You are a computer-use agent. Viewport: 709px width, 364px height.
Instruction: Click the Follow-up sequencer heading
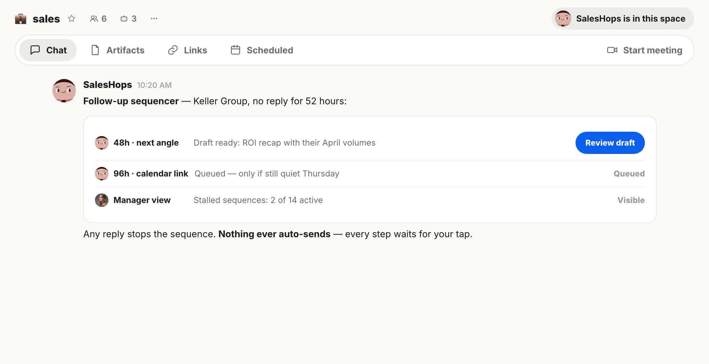(x=131, y=101)
